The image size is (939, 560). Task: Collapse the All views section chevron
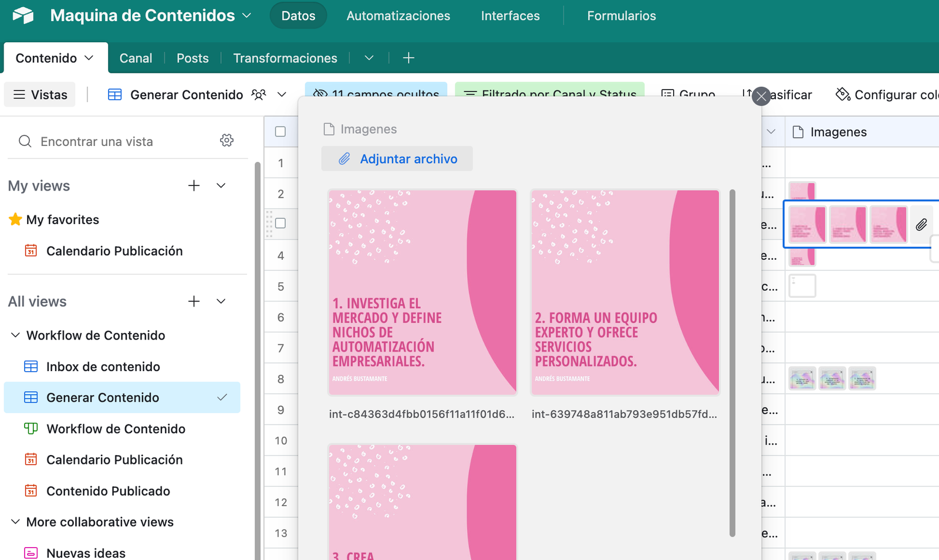pyautogui.click(x=221, y=301)
